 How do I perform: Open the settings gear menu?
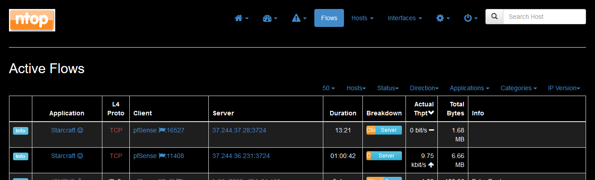click(x=443, y=18)
